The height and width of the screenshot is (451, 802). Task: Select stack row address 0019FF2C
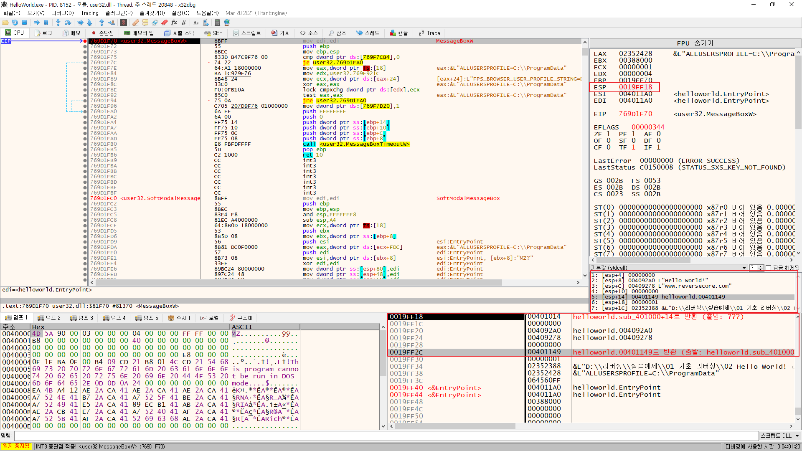coord(406,352)
